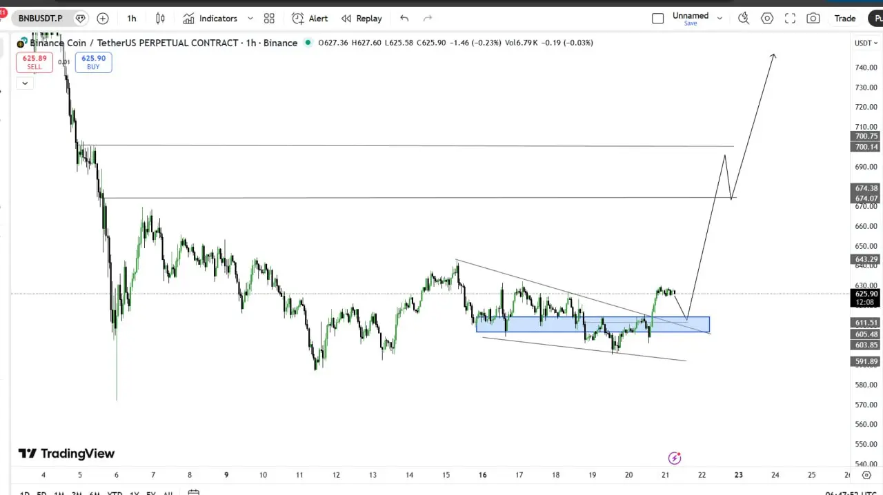
Task: Click the Unnamed layout name
Action: (x=691, y=15)
